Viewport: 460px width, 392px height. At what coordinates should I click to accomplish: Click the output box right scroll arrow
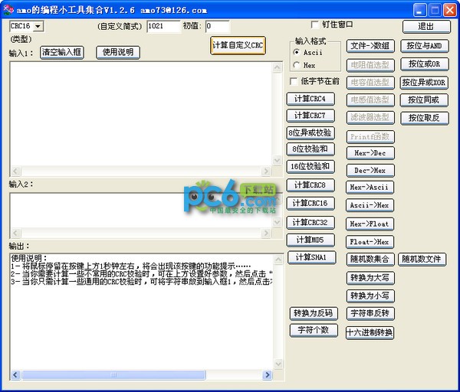click(267, 374)
